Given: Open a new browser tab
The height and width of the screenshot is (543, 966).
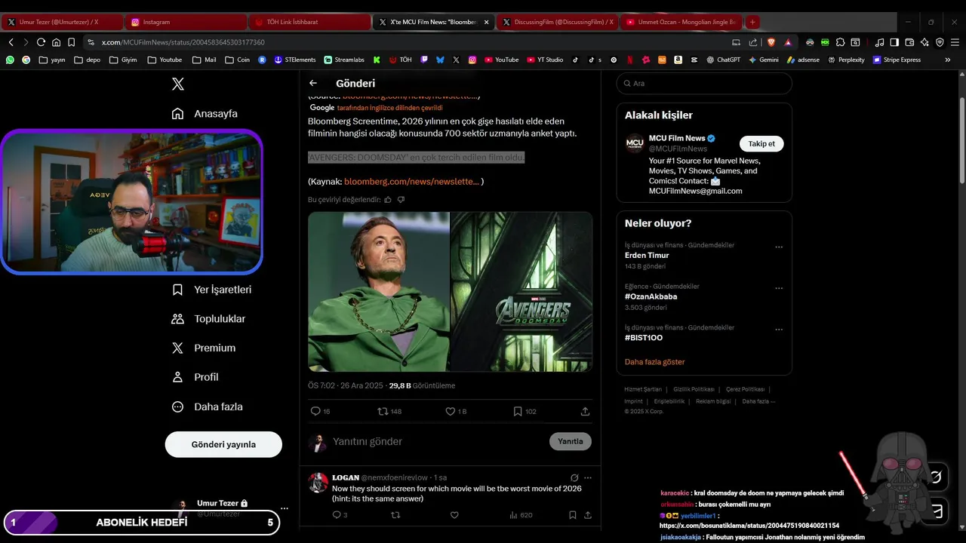Looking at the screenshot, I should [752, 22].
